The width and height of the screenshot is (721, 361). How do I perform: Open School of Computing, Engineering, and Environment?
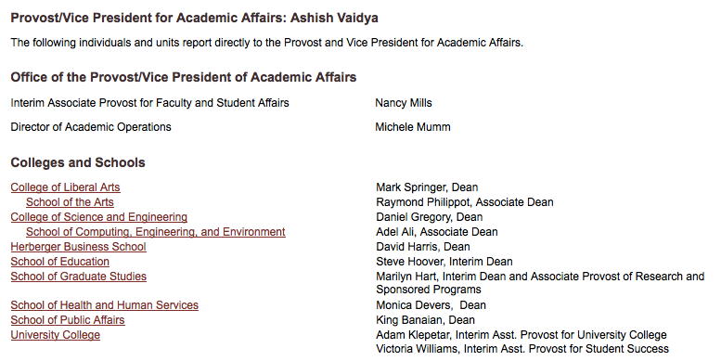click(155, 231)
